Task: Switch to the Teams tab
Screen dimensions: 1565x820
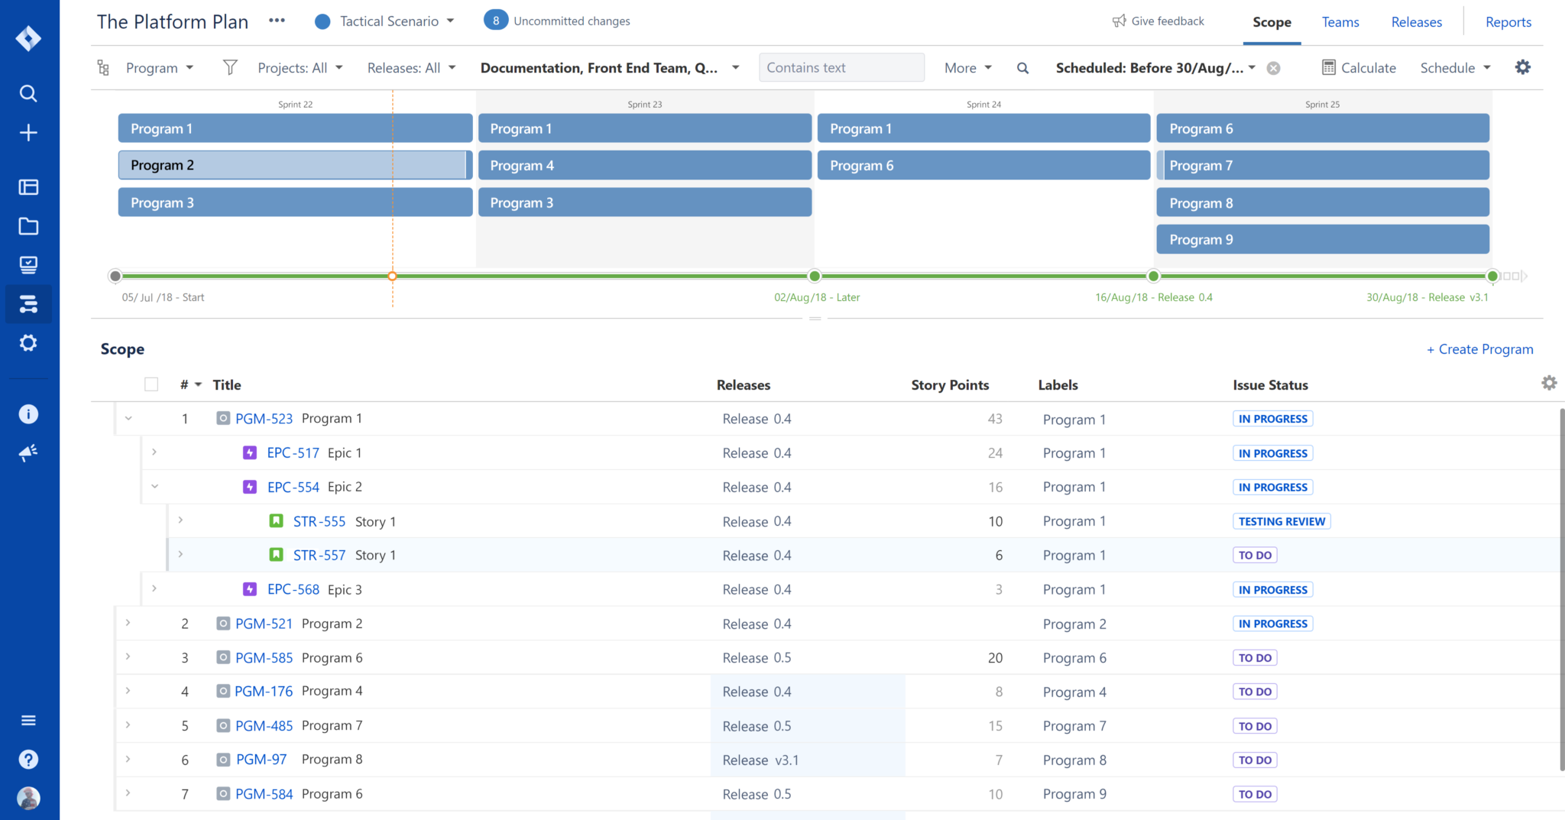Action: (x=1340, y=21)
